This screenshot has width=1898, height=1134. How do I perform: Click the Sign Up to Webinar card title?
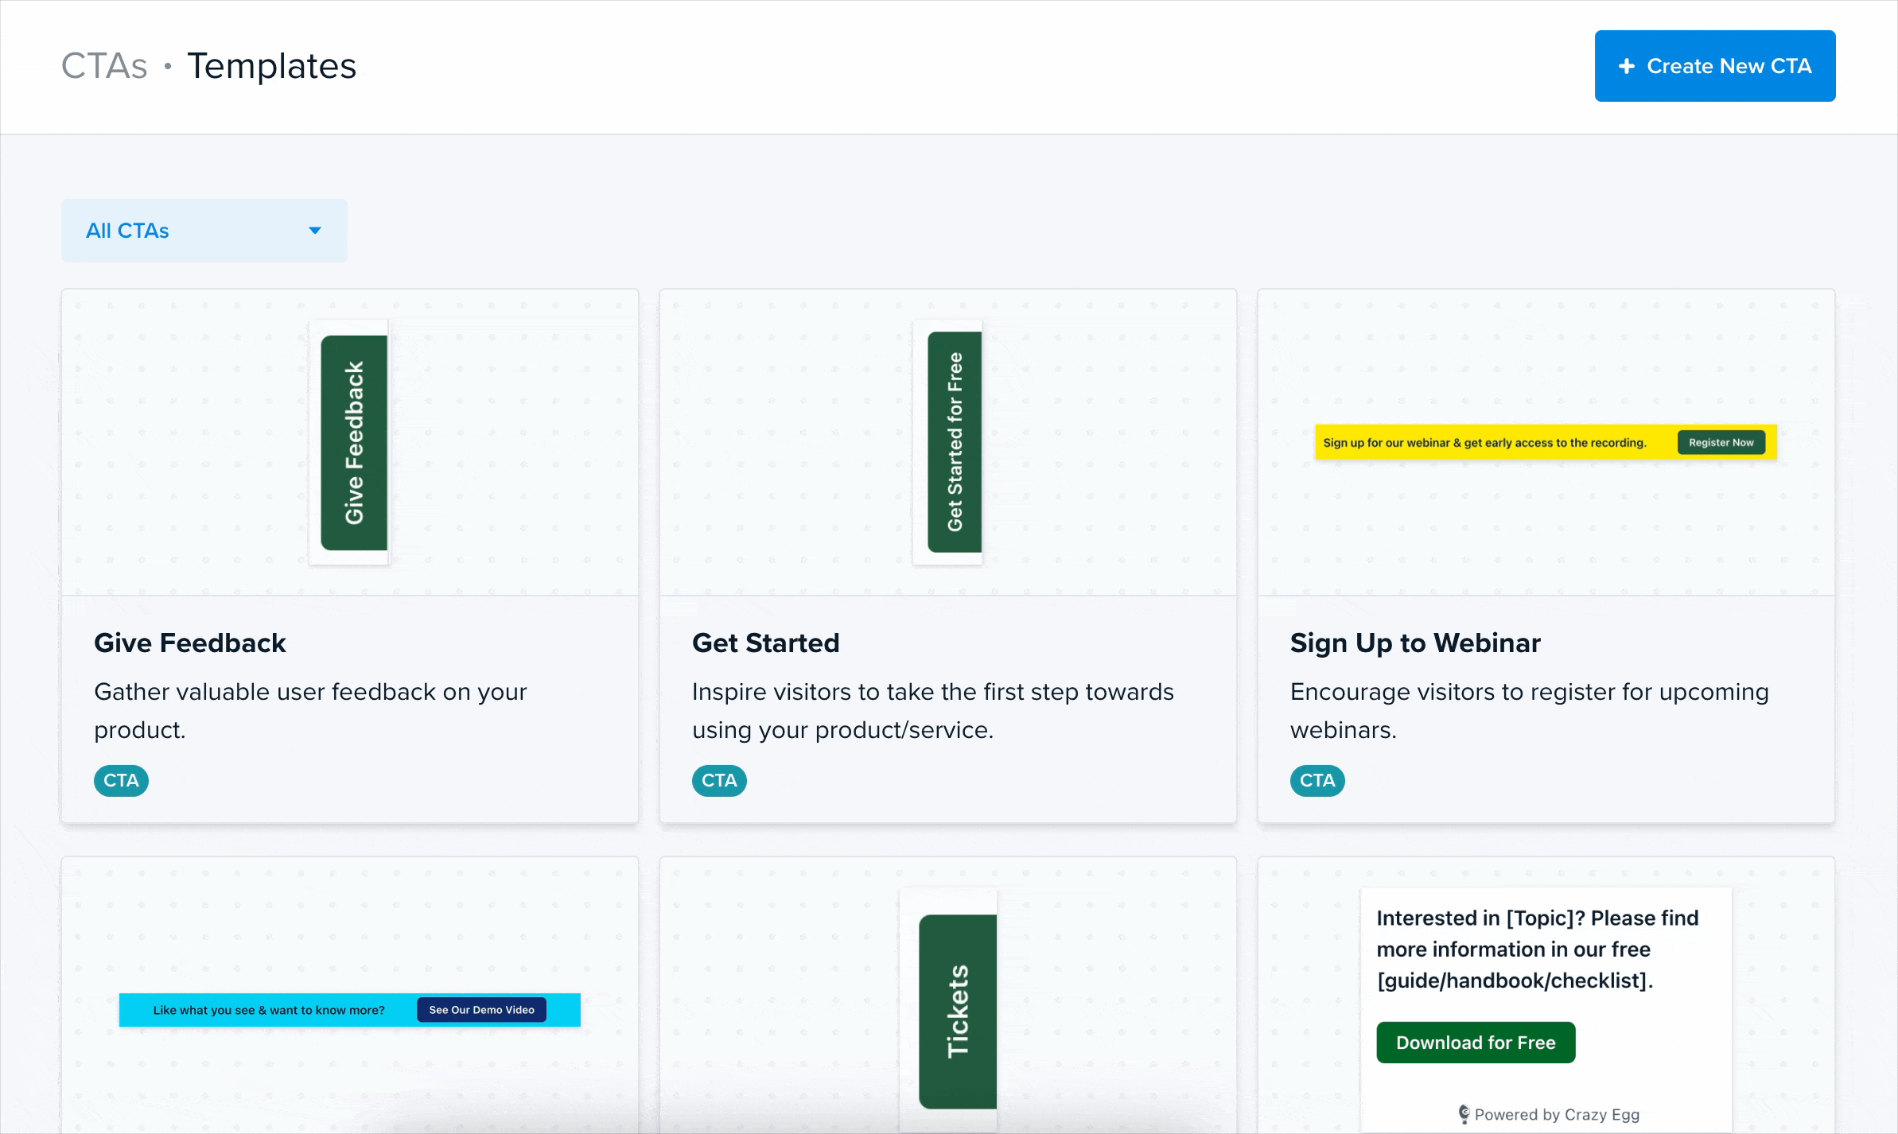coord(1415,643)
